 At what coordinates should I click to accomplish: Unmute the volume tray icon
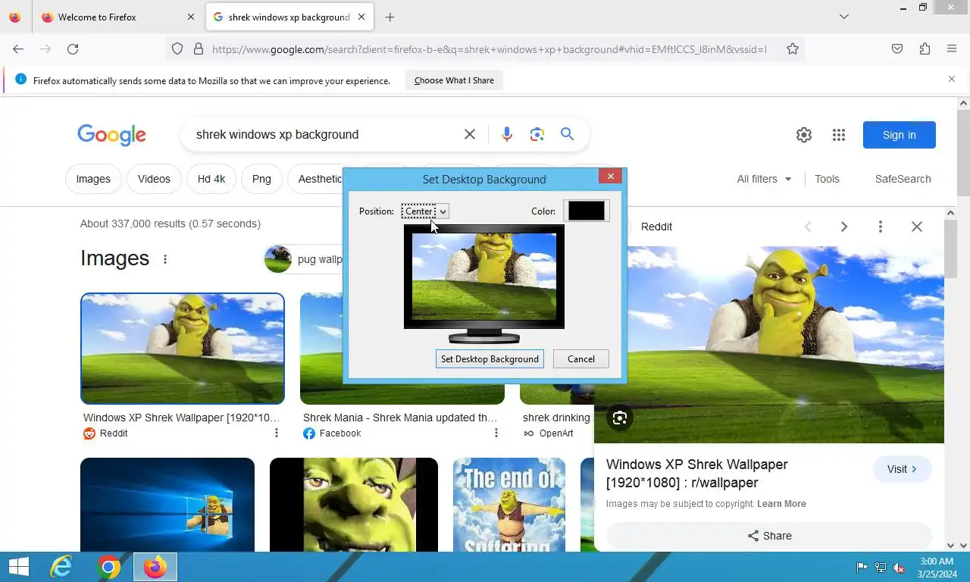point(899,568)
